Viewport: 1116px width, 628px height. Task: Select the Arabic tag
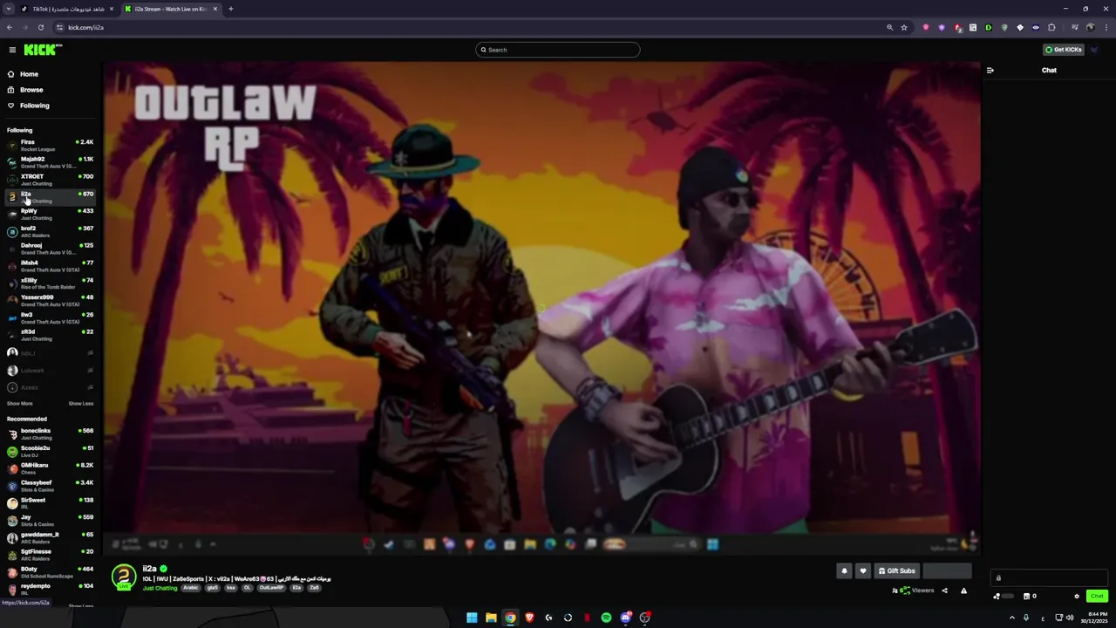[x=191, y=588]
